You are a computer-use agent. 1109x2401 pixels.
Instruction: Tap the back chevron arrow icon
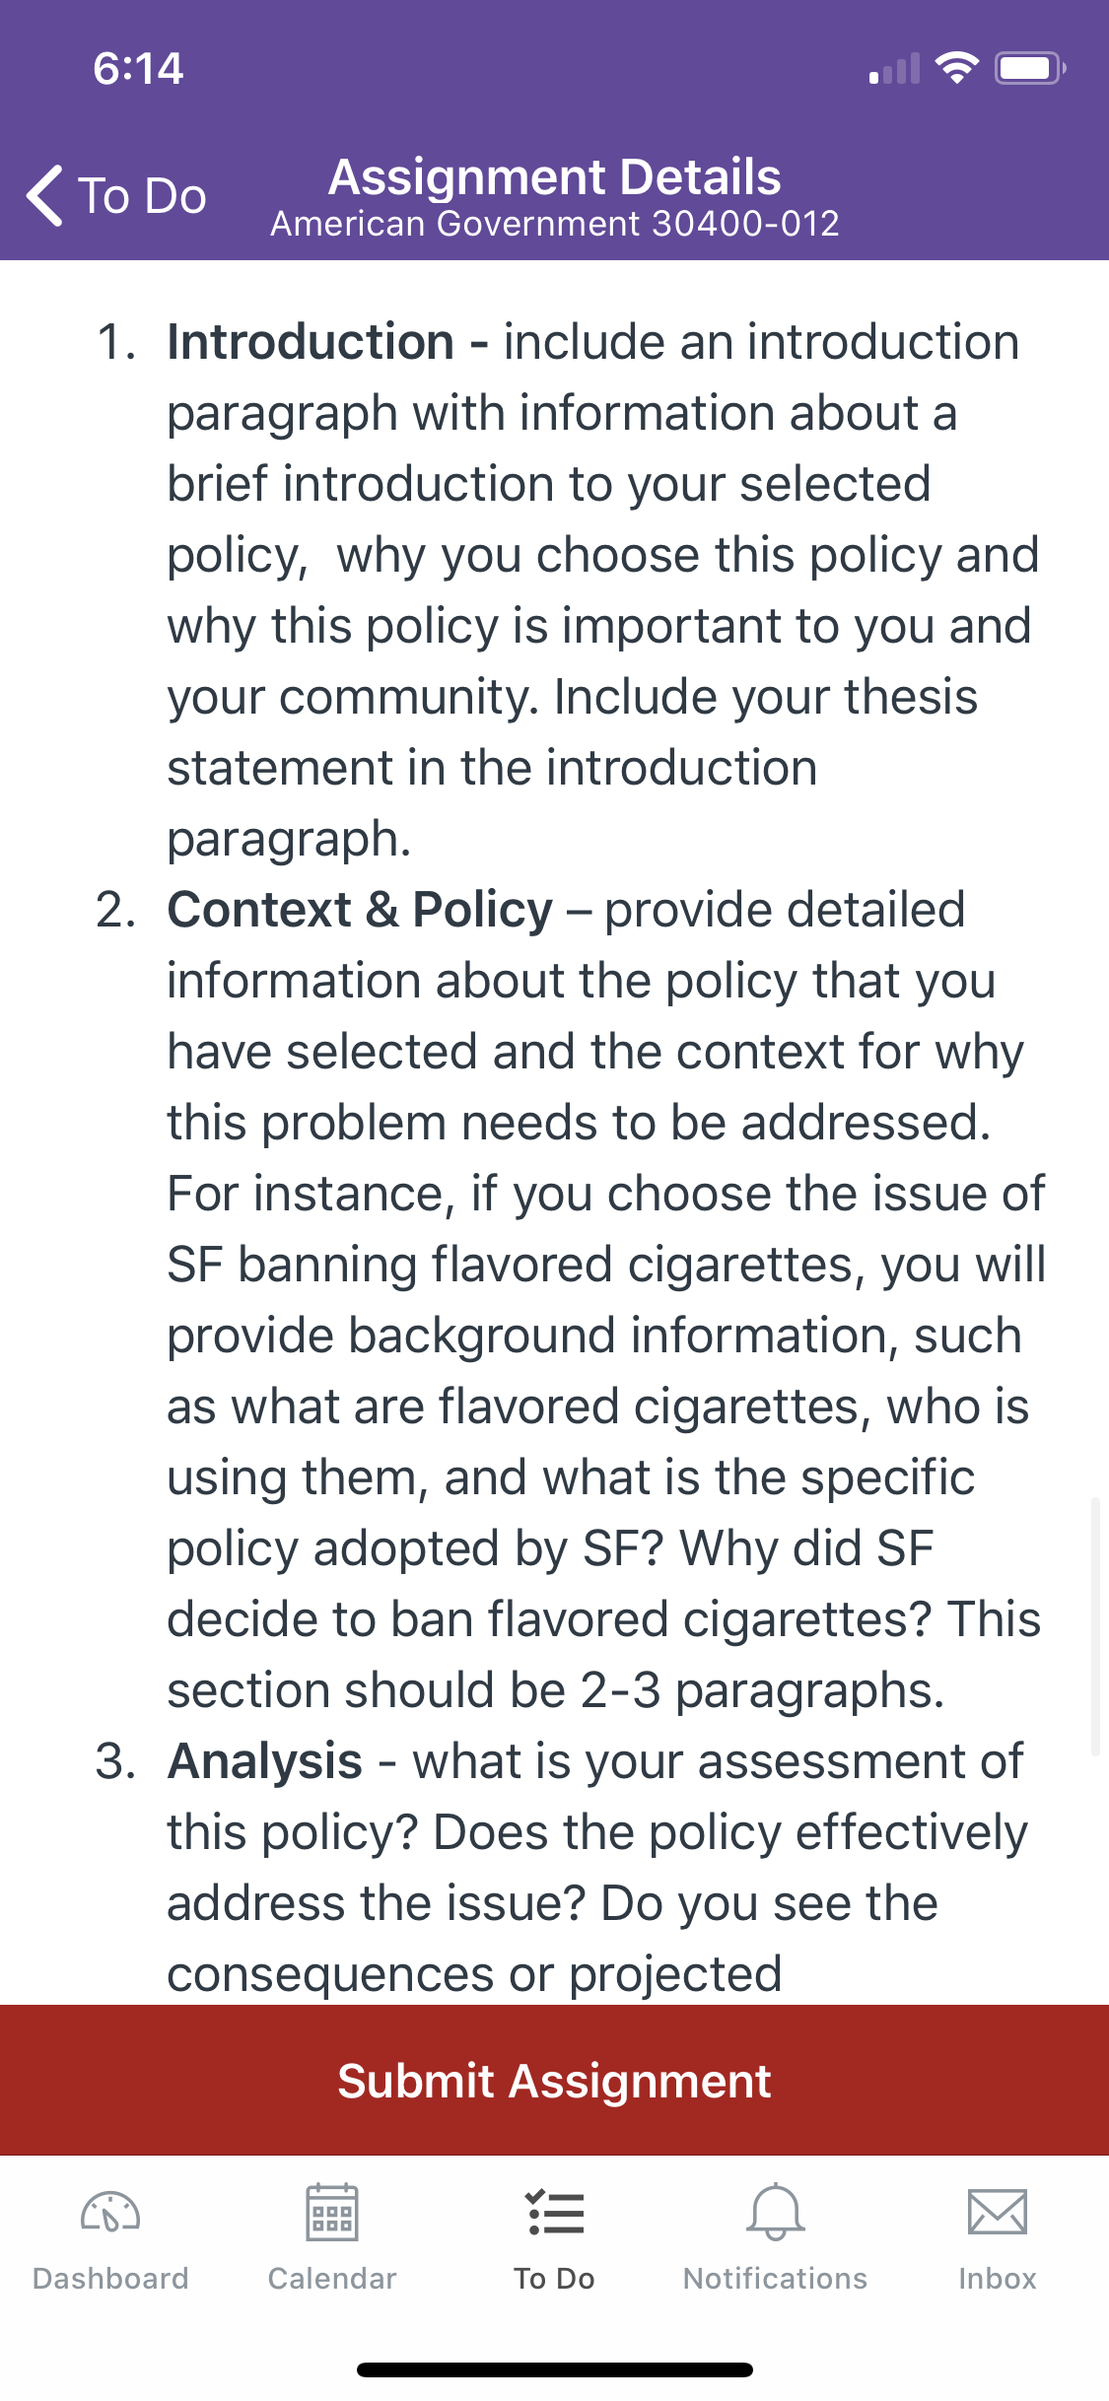44,195
